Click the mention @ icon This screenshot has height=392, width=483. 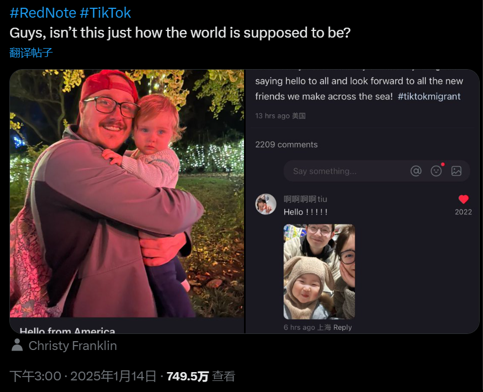click(416, 171)
